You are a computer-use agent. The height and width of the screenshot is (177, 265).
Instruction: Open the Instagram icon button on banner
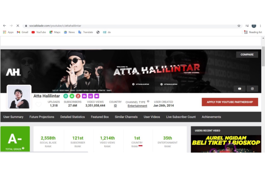click(252, 89)
